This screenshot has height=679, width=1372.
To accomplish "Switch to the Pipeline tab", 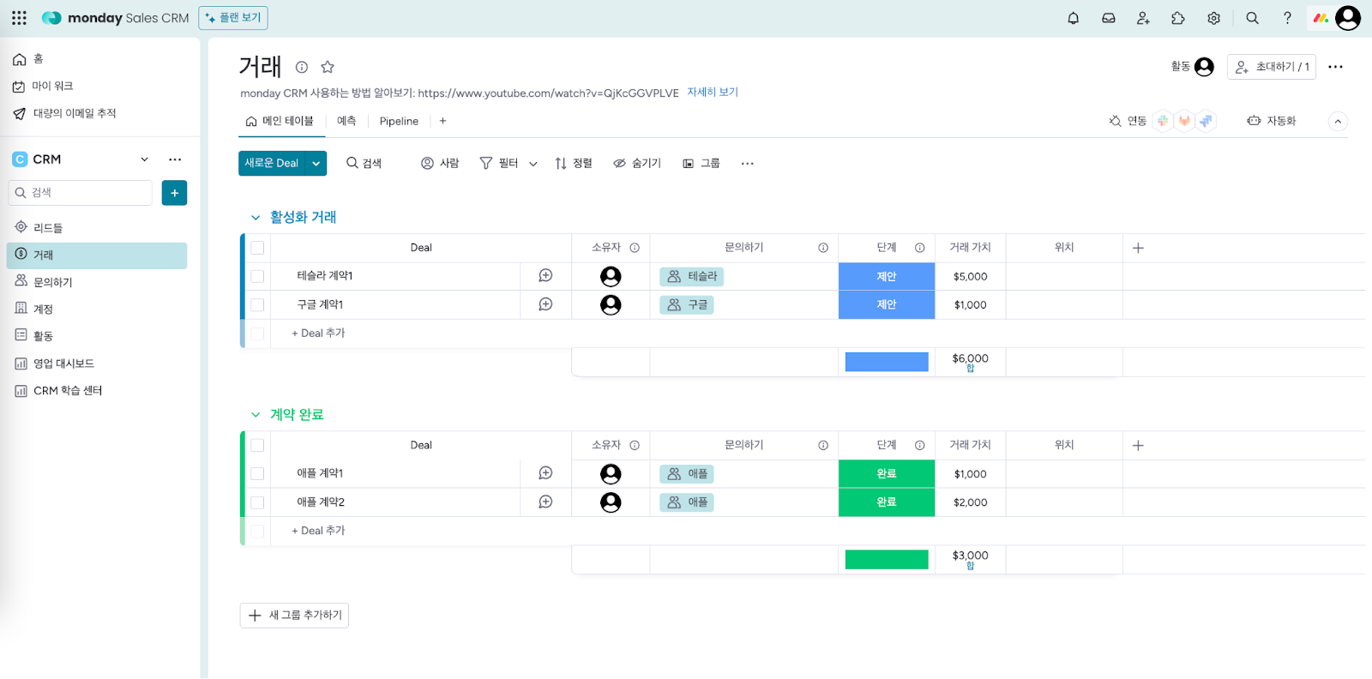I will 399,121.
